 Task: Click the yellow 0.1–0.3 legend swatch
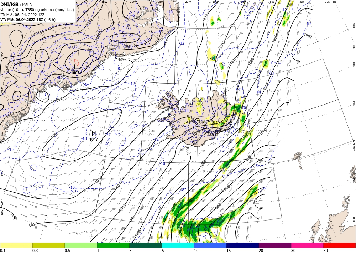click(x=16, y=245)
